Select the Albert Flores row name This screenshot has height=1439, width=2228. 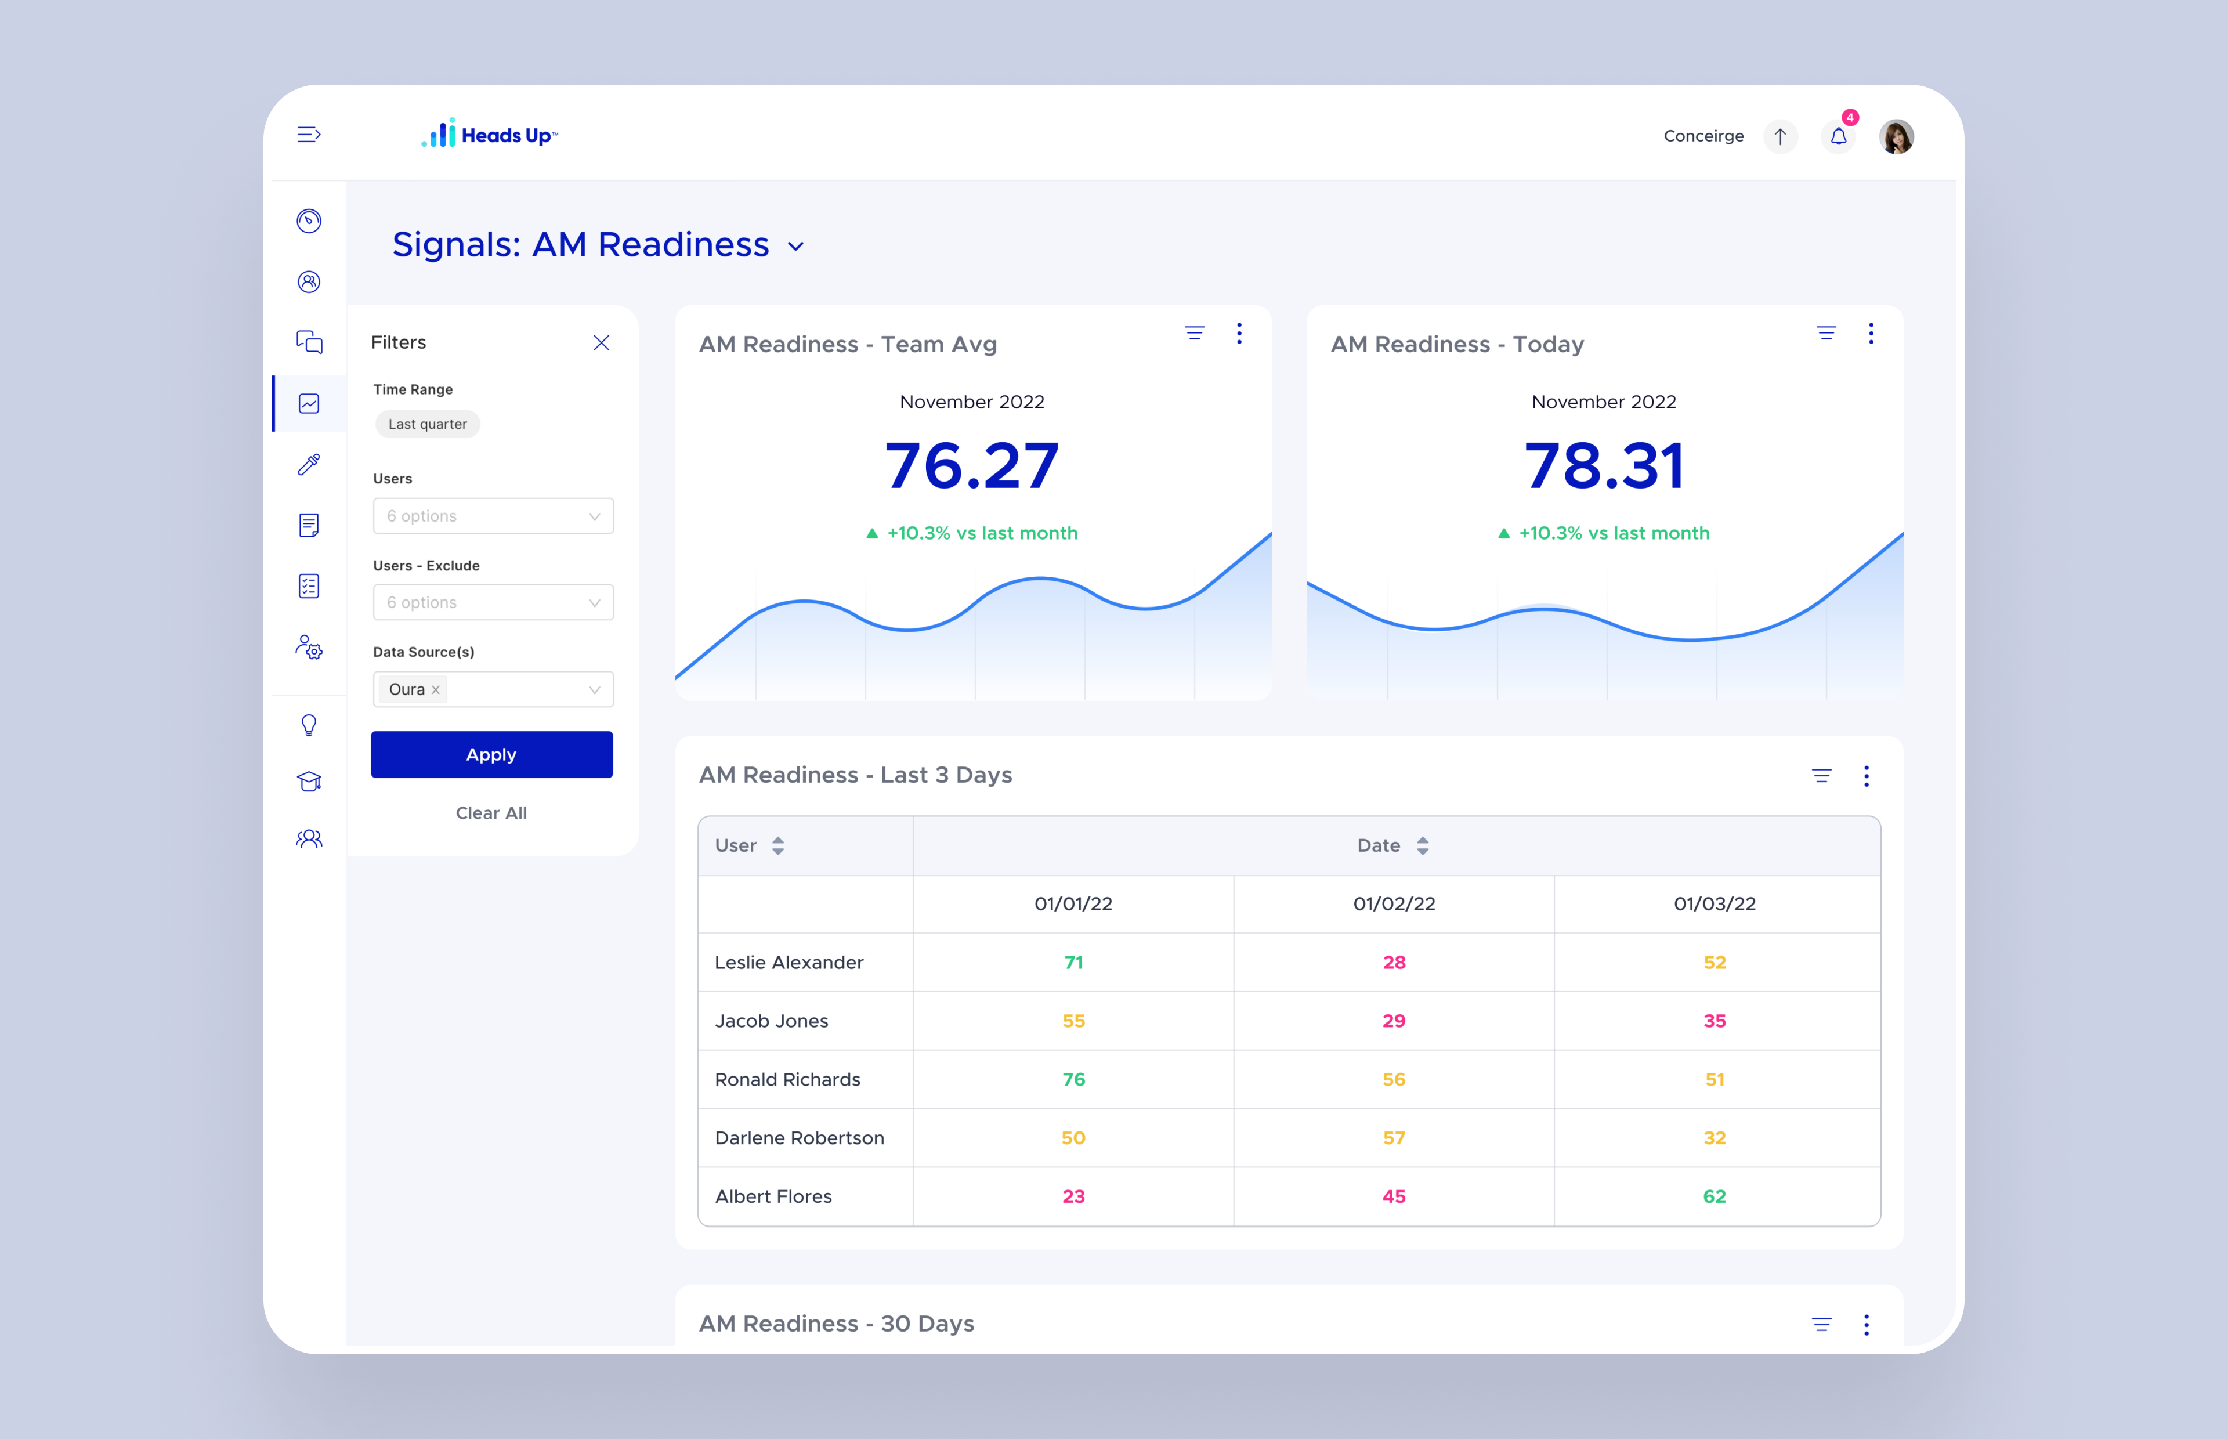pos(773,1196)
